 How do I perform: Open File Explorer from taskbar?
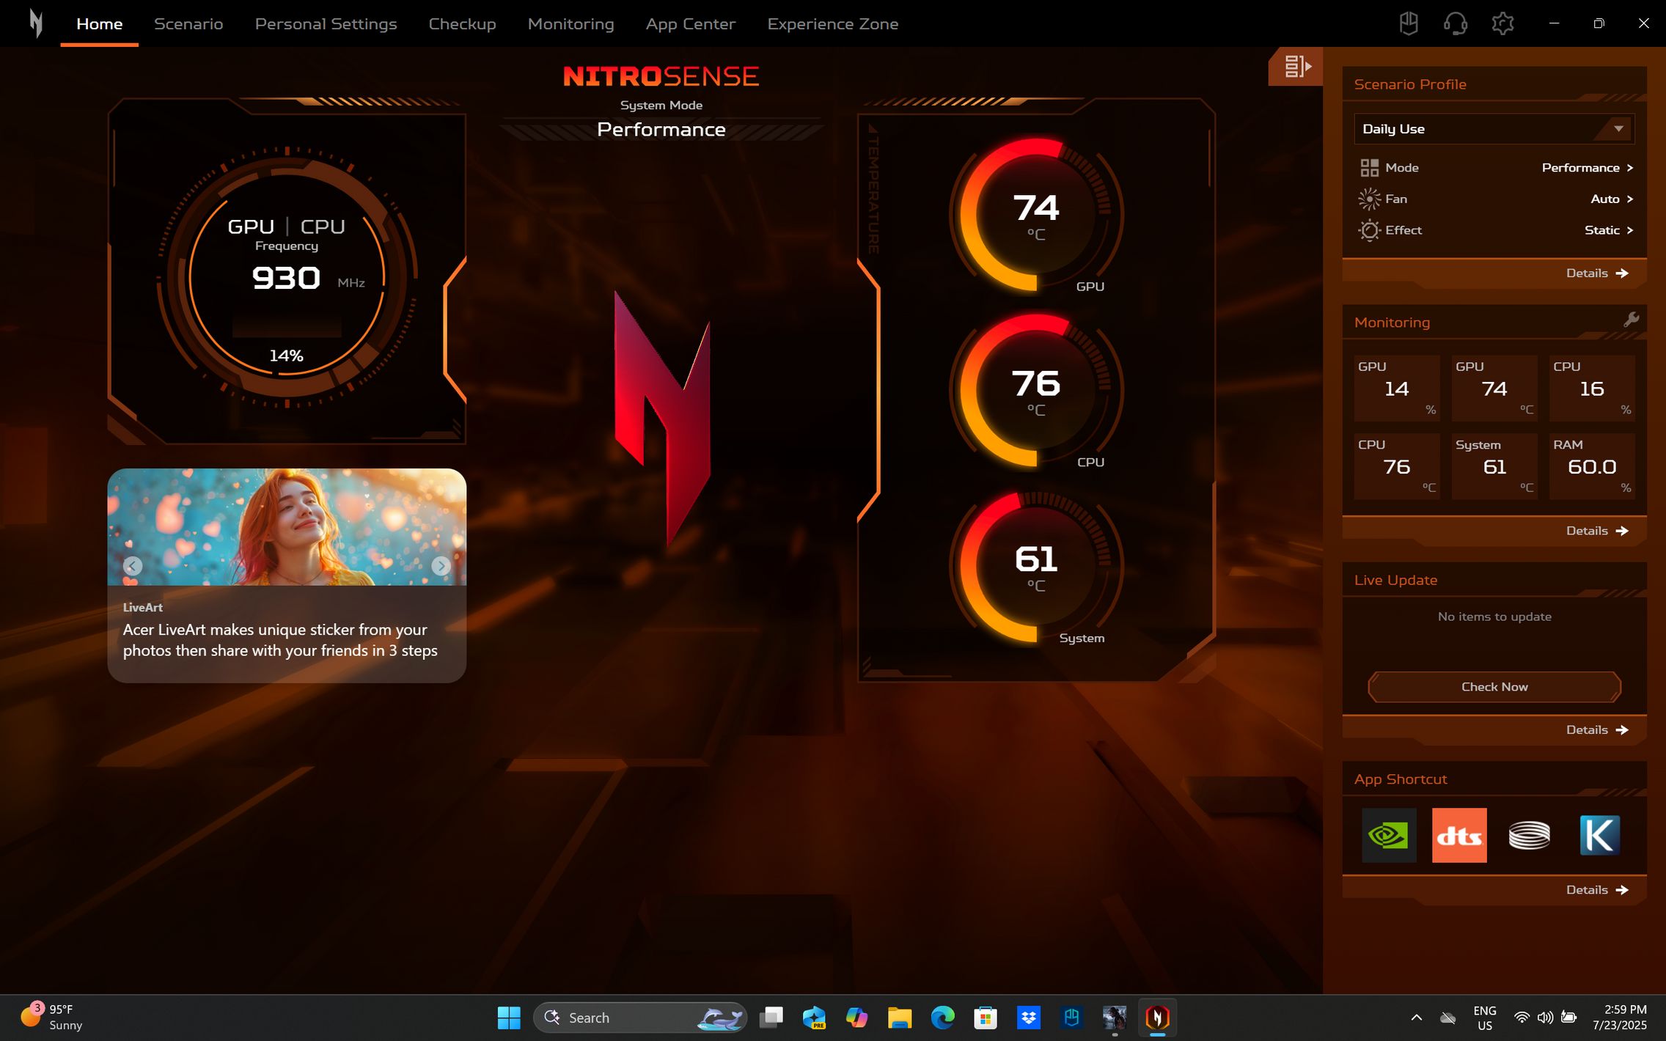pyautogui.click(x=899, y=1018)
